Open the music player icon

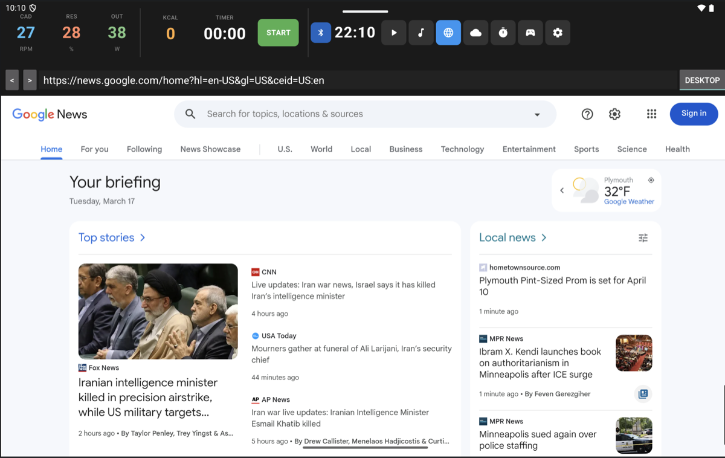(x=420, y=33)
